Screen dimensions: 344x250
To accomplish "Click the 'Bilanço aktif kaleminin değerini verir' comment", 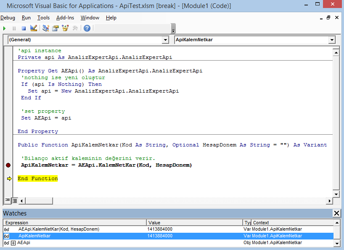I will click(x=88, y=159).
